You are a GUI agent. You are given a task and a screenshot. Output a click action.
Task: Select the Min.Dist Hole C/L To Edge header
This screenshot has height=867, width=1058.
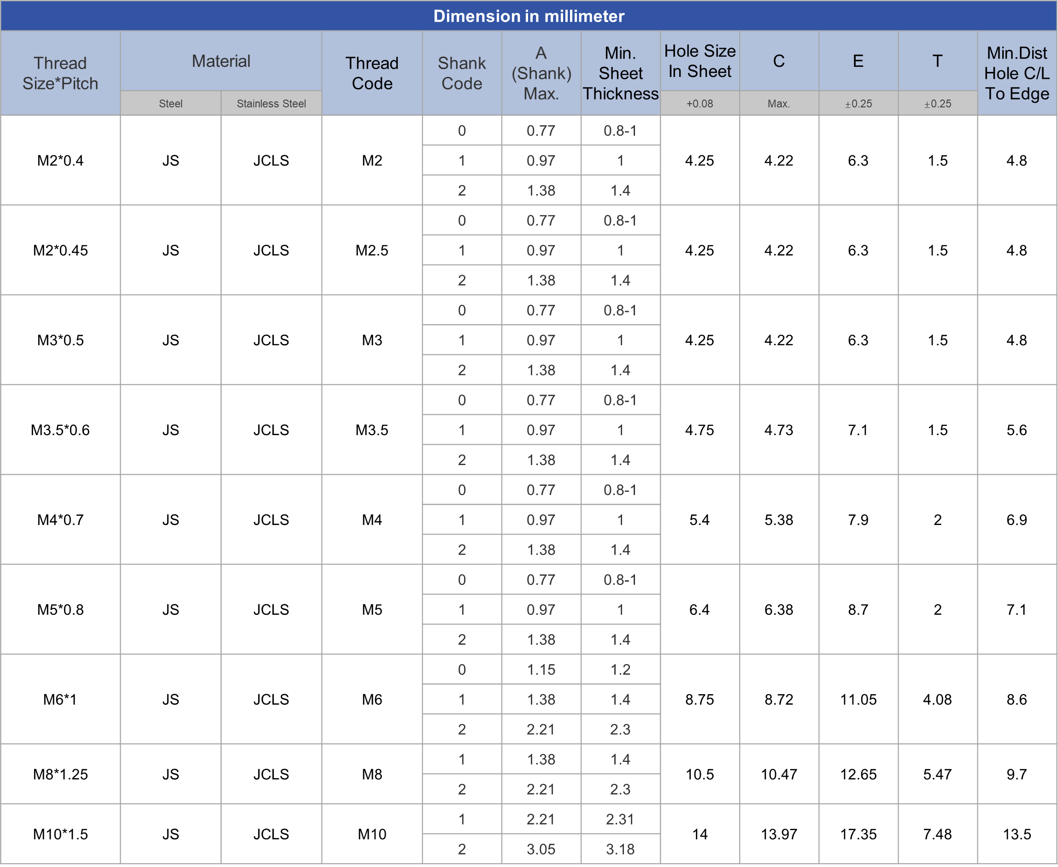(x=1017, y=73)
